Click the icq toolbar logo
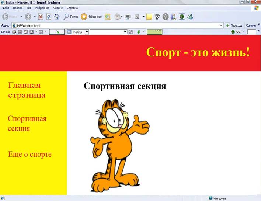The width and height of the screenshot is (261, 201). [236, 32]
